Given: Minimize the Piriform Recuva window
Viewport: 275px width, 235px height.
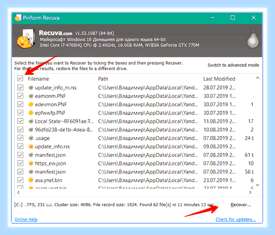Looking at the screenshot, I should point(212,18).
